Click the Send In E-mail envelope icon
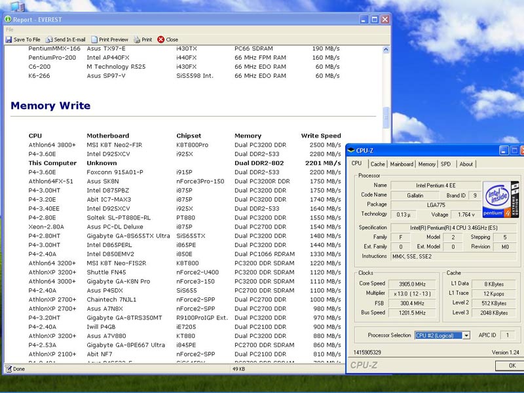This screenshot has width=524, height=393. 49,39
